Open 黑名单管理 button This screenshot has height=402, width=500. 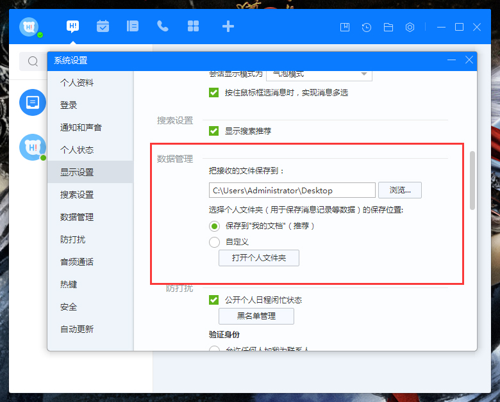(x=256, y=316)
